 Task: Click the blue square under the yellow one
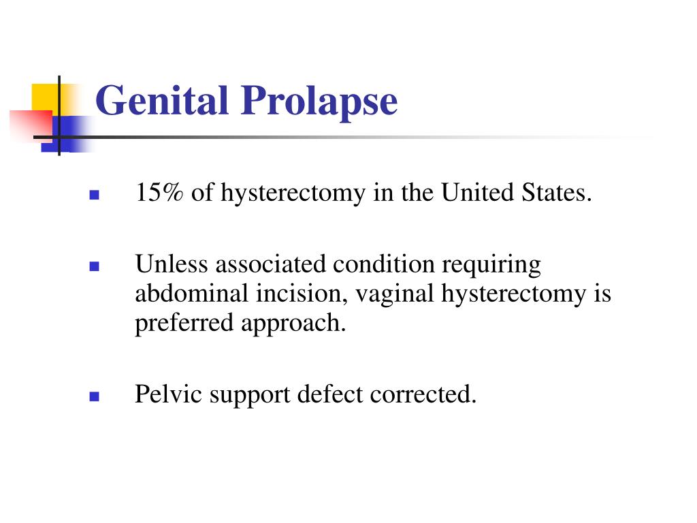(67, 133)
